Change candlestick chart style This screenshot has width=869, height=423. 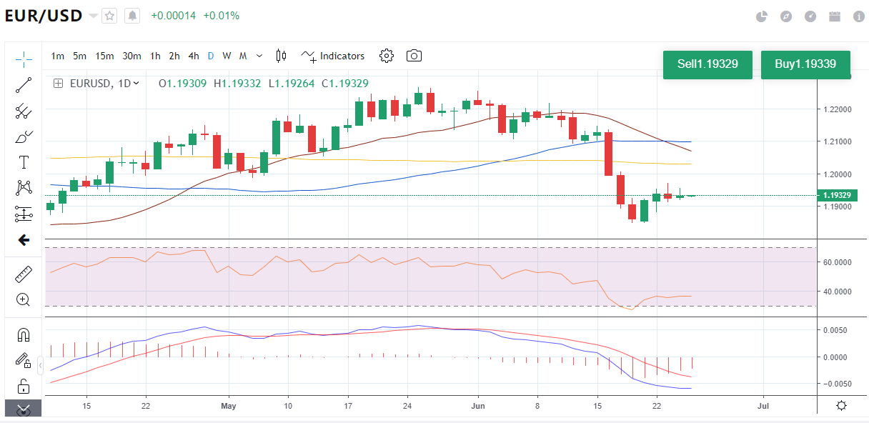[281, 56]
